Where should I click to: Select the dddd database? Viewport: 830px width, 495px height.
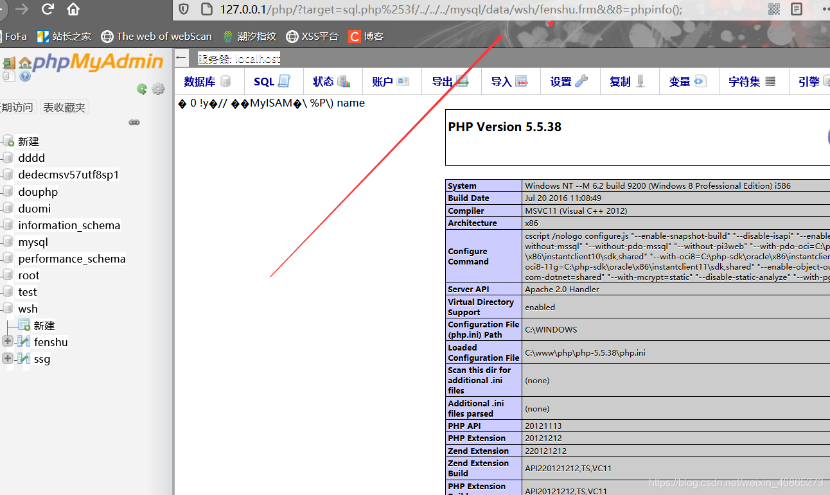click(31, 158)
